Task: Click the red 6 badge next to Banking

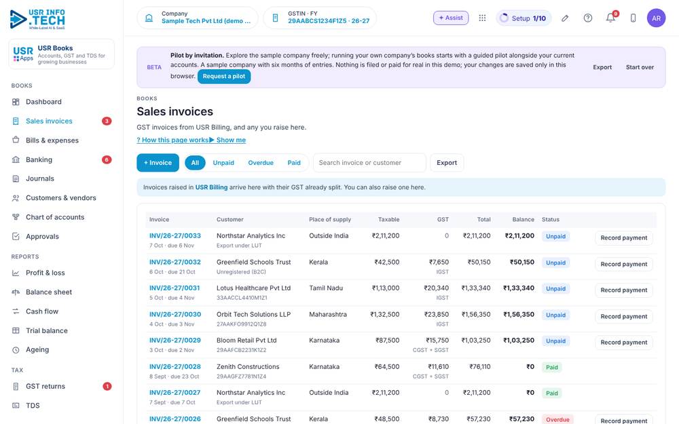Action: (x=107, y=159)
